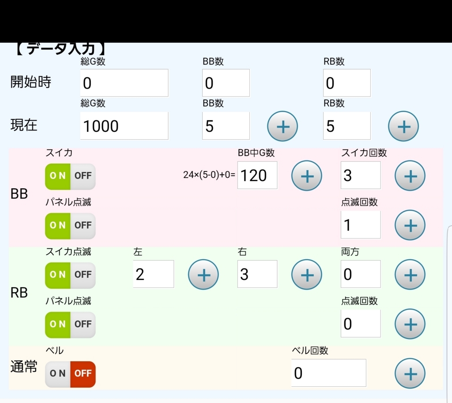
Task: Focus the 現在 BB数 field showing 5
Action: 226,126
